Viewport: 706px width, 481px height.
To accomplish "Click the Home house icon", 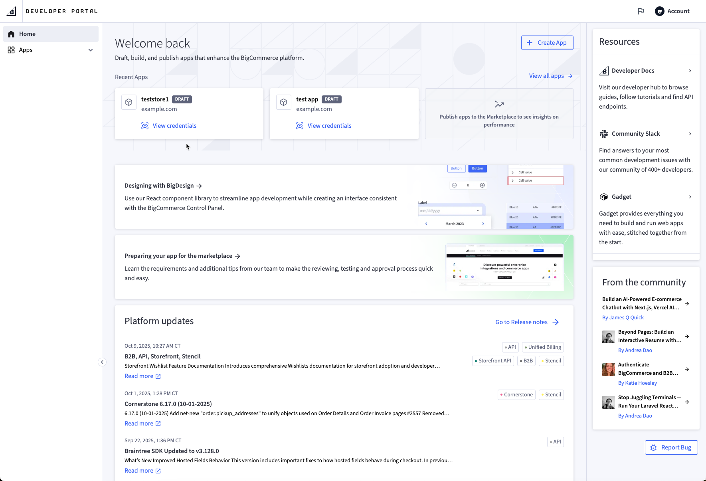I will (x=11, y=34).
